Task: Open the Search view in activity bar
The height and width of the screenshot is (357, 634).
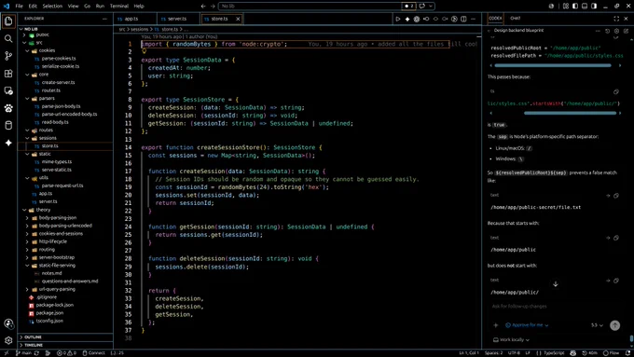Action: tap(8, 38)
